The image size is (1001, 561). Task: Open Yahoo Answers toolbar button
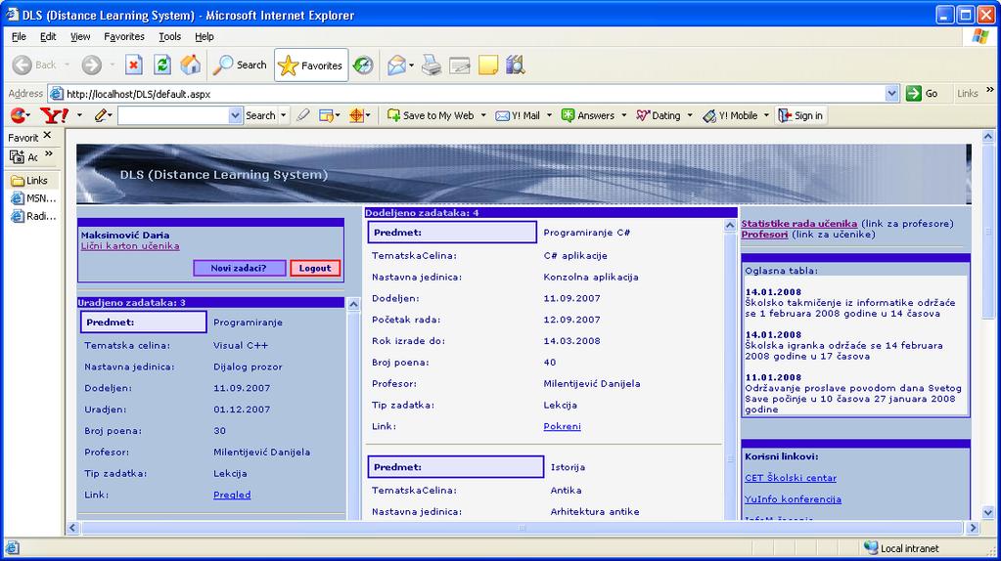[x=588, y=115]
